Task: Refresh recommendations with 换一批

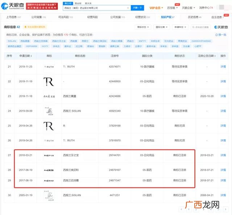Action: 221,35
